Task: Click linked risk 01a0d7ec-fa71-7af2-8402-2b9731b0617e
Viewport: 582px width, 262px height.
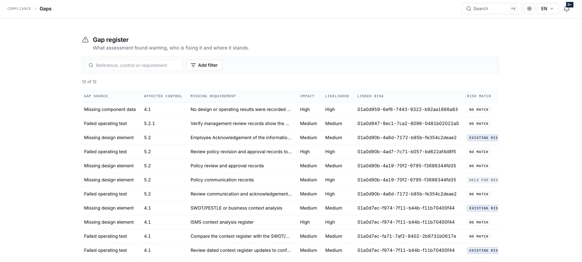Action: tap(407, 236)
